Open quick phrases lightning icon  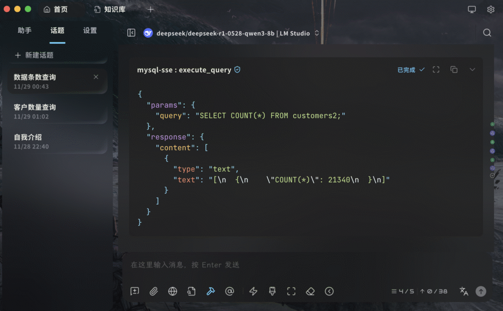tap(253, 291)
